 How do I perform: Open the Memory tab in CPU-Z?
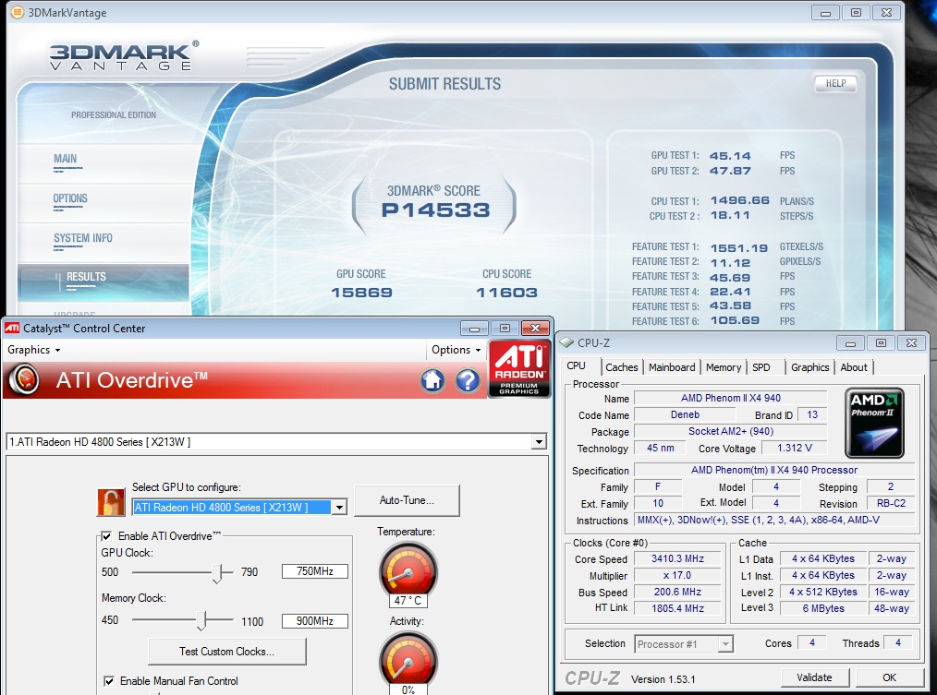coord(723,367)
